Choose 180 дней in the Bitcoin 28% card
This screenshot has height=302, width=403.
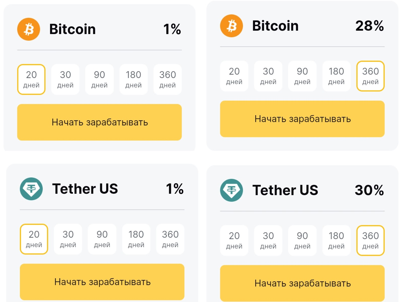[x=336, y=76]
